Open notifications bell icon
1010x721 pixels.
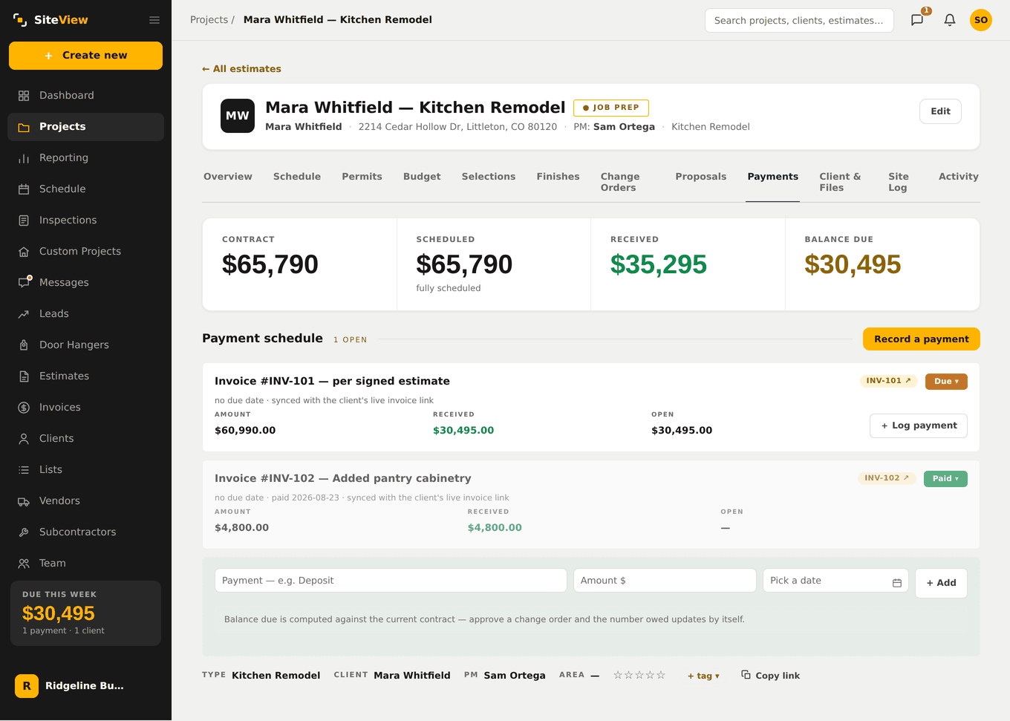click(x=950, y=20)
